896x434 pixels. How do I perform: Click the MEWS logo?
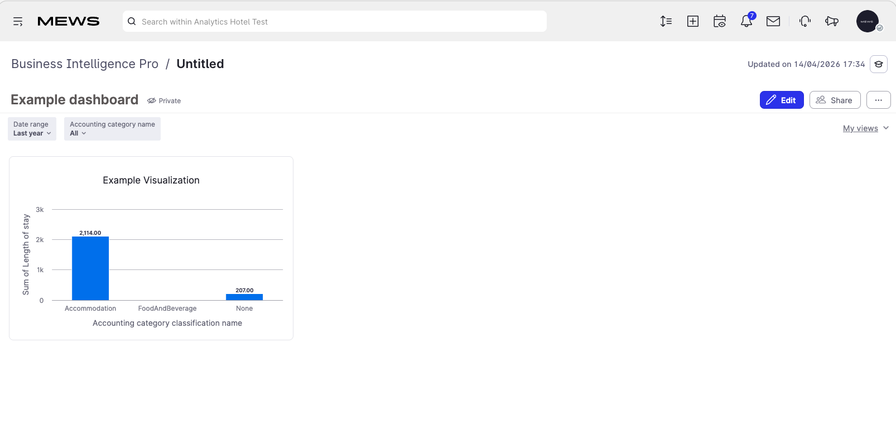click(x=68, y=22)
